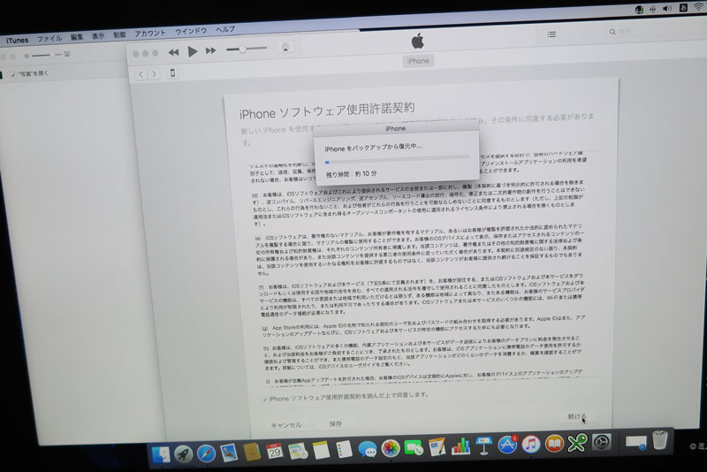Toggle the "写真"を開く checkbox

tap(13, 74)
